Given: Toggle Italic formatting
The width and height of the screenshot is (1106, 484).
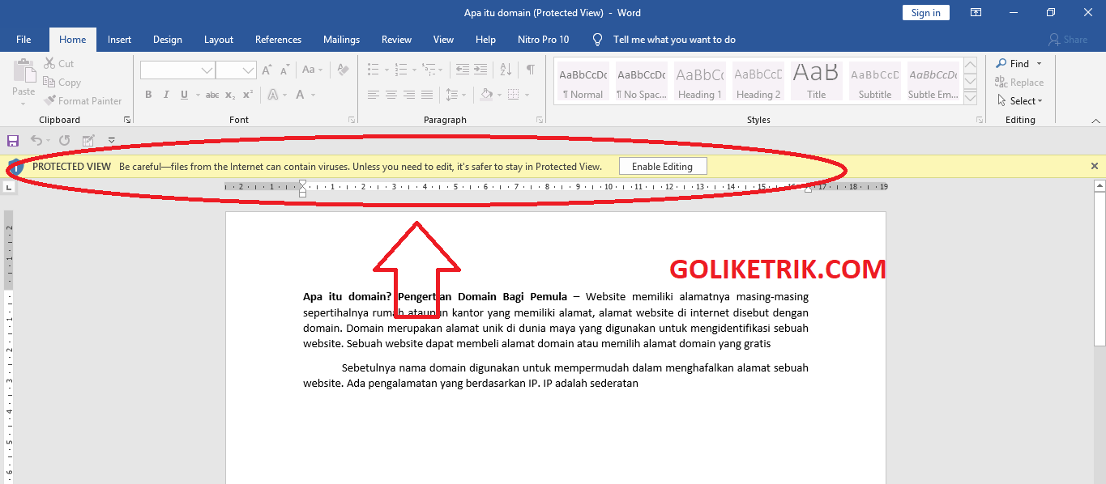Looking at the screenshot, I should point(166,95).
